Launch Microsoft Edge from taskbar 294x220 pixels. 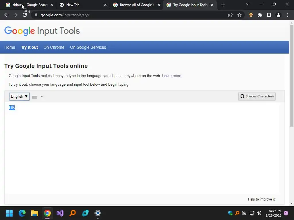point(22,213)
